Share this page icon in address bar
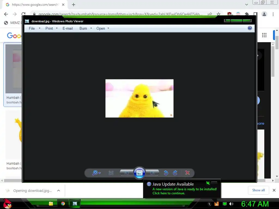The width and height of the screenshot is (279, 209). tap(210, 14)
